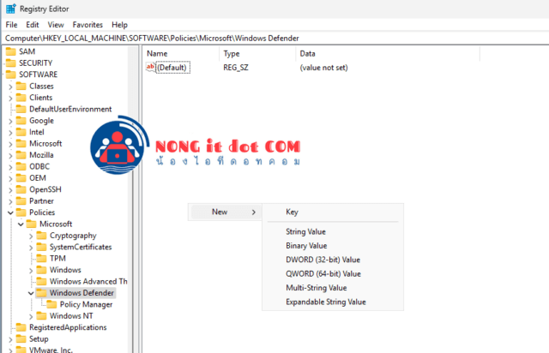Select the SECURITY folder icon
The width and height of the screenshot is (549, 353).
coord(11,63)
